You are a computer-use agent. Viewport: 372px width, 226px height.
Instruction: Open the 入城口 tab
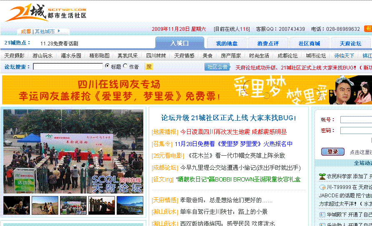(180, 43)
